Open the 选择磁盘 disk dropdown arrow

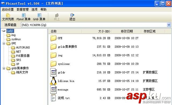click(x=169, y=25)
